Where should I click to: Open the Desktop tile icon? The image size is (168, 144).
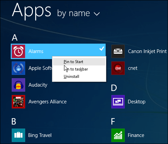[x=118, y=102]
